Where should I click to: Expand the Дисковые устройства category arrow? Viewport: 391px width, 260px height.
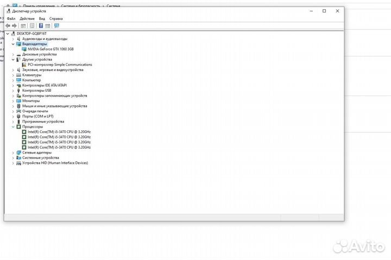[x=13, y=54]
